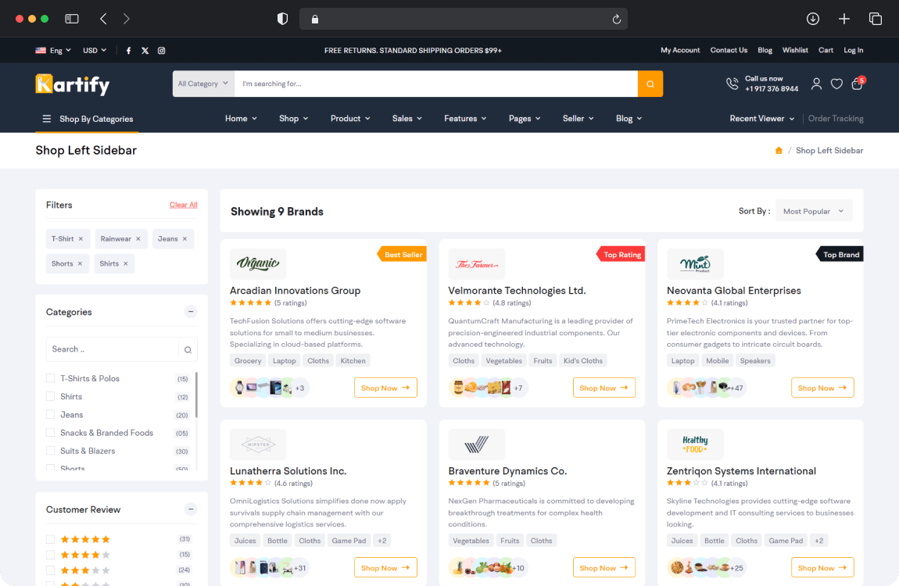
Task: Check the T-Shirts & Polos category
Action: [51, 378]
